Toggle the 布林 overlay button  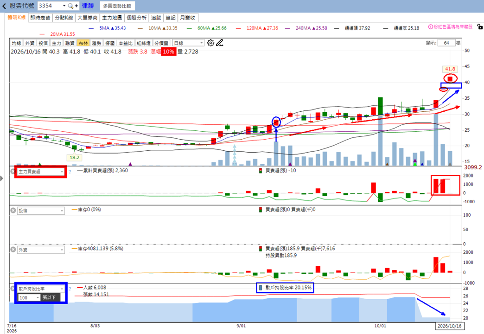(83, 43)
